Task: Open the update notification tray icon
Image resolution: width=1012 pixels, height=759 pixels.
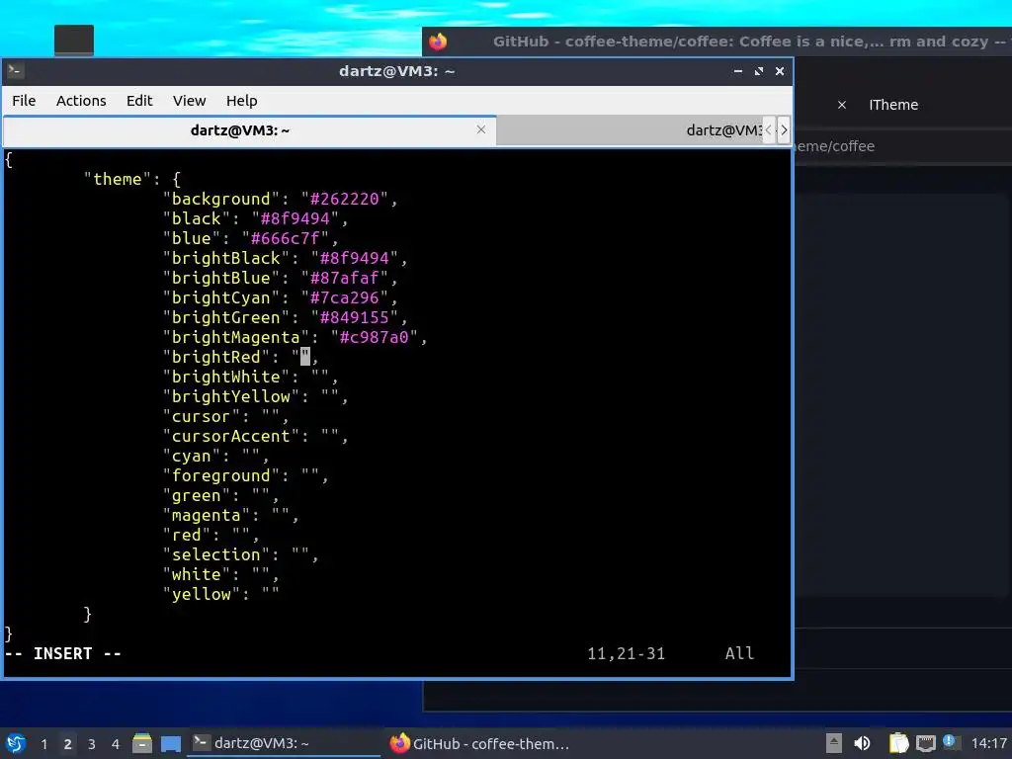Action: coord(950,742)
